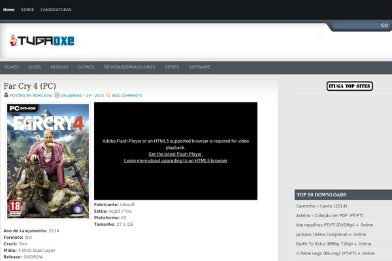392x261 pixels.
Task: Open O Filme Lego (Blu-ray) download
Action: pyautogui.click(x=335, y=254)
